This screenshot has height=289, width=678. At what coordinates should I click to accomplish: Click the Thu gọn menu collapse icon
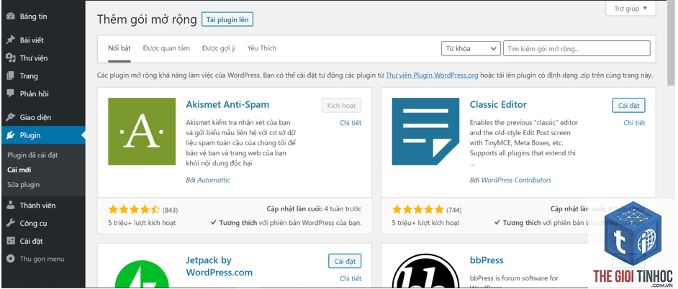pos(11,260)
